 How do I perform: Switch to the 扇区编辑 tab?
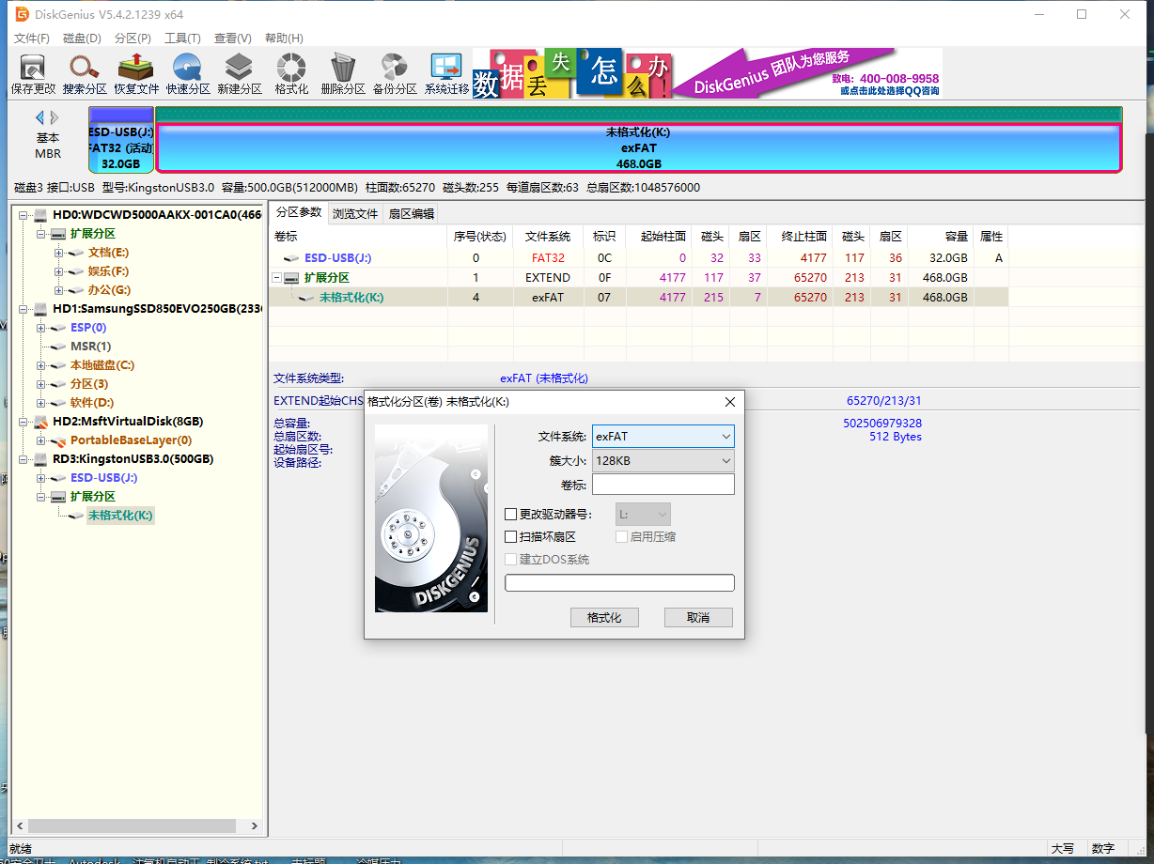(x=412, y=213)
